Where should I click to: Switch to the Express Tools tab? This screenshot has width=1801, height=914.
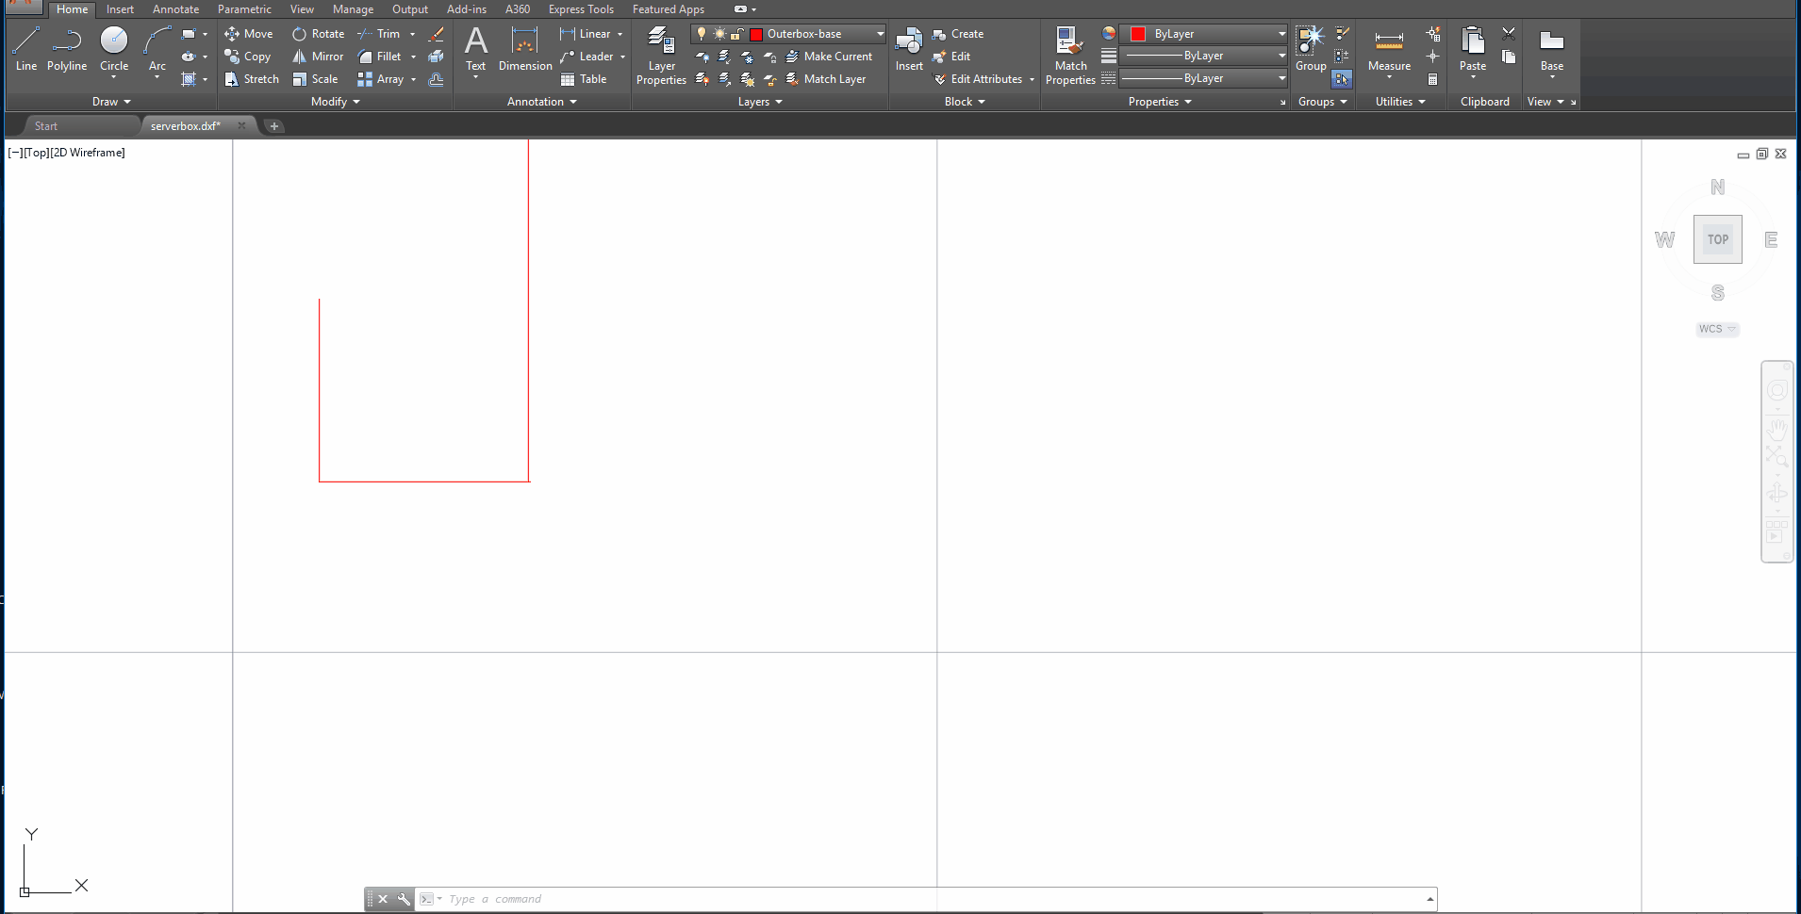(x=581, y=9)
